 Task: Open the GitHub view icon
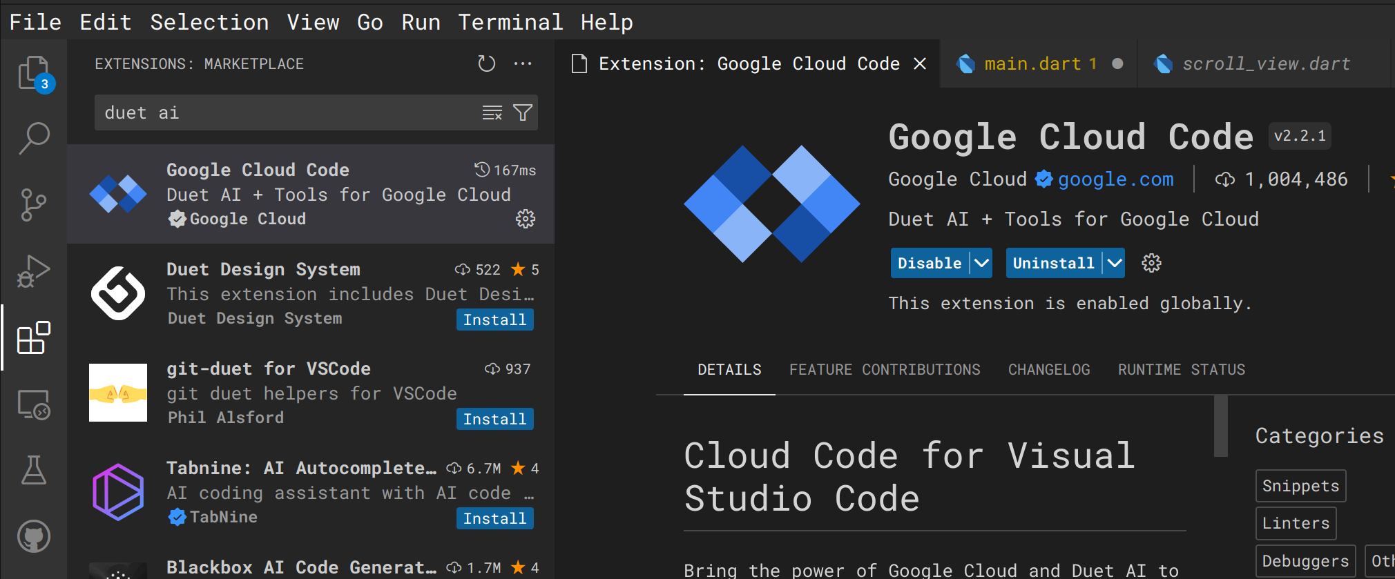tap(34, 536)
